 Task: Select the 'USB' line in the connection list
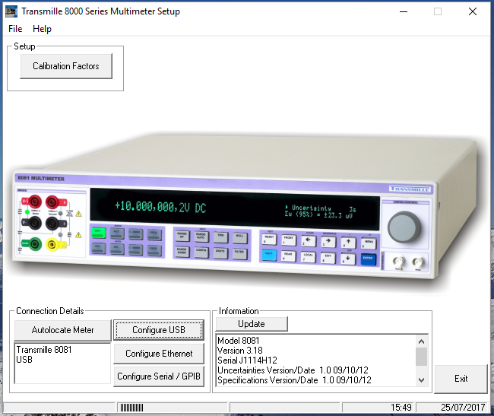(x=24, y=360)
